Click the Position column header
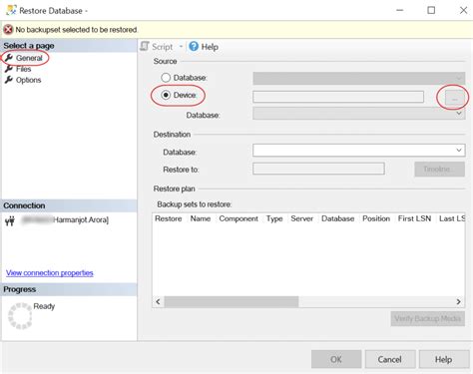This screenshot has height=374, width=473. pos(376,218)
